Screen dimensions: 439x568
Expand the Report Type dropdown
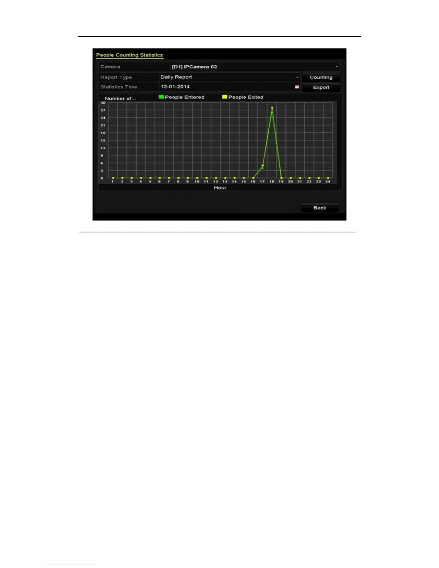230,77
